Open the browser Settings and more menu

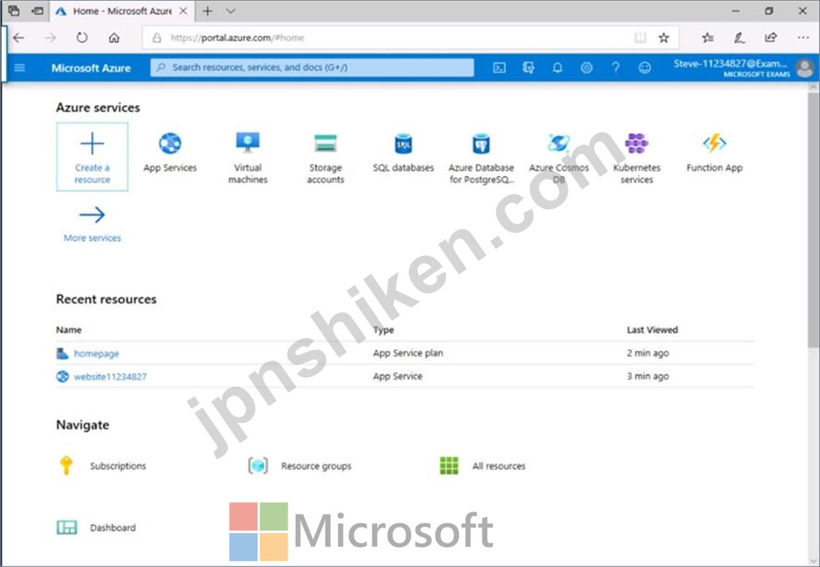803,38
